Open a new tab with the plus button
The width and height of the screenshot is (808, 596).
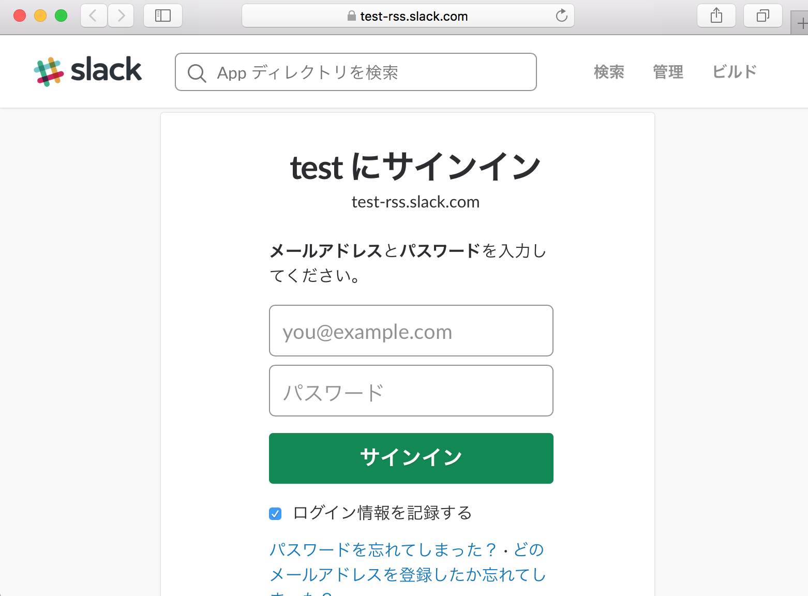(x=803, y=23)
